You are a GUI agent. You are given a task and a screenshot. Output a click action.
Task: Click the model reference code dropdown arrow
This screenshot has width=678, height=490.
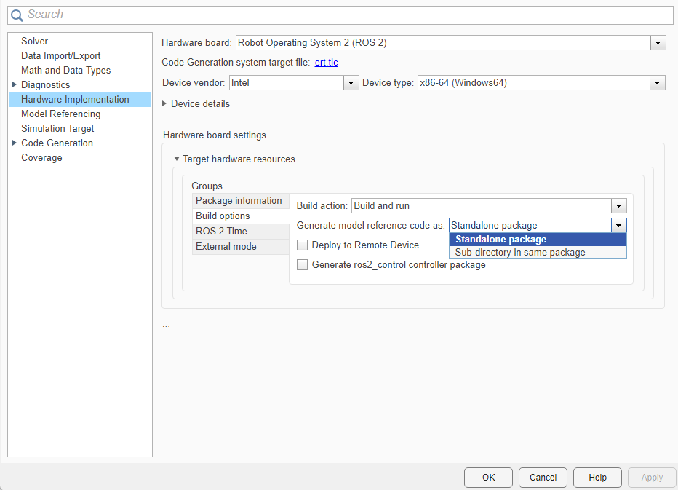point(618,225)
